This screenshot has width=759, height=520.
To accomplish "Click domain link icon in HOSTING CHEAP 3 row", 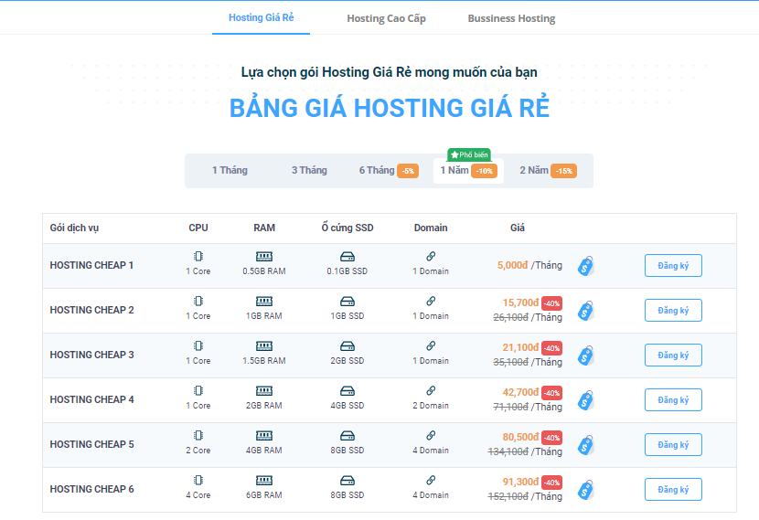I will (431, 345).
